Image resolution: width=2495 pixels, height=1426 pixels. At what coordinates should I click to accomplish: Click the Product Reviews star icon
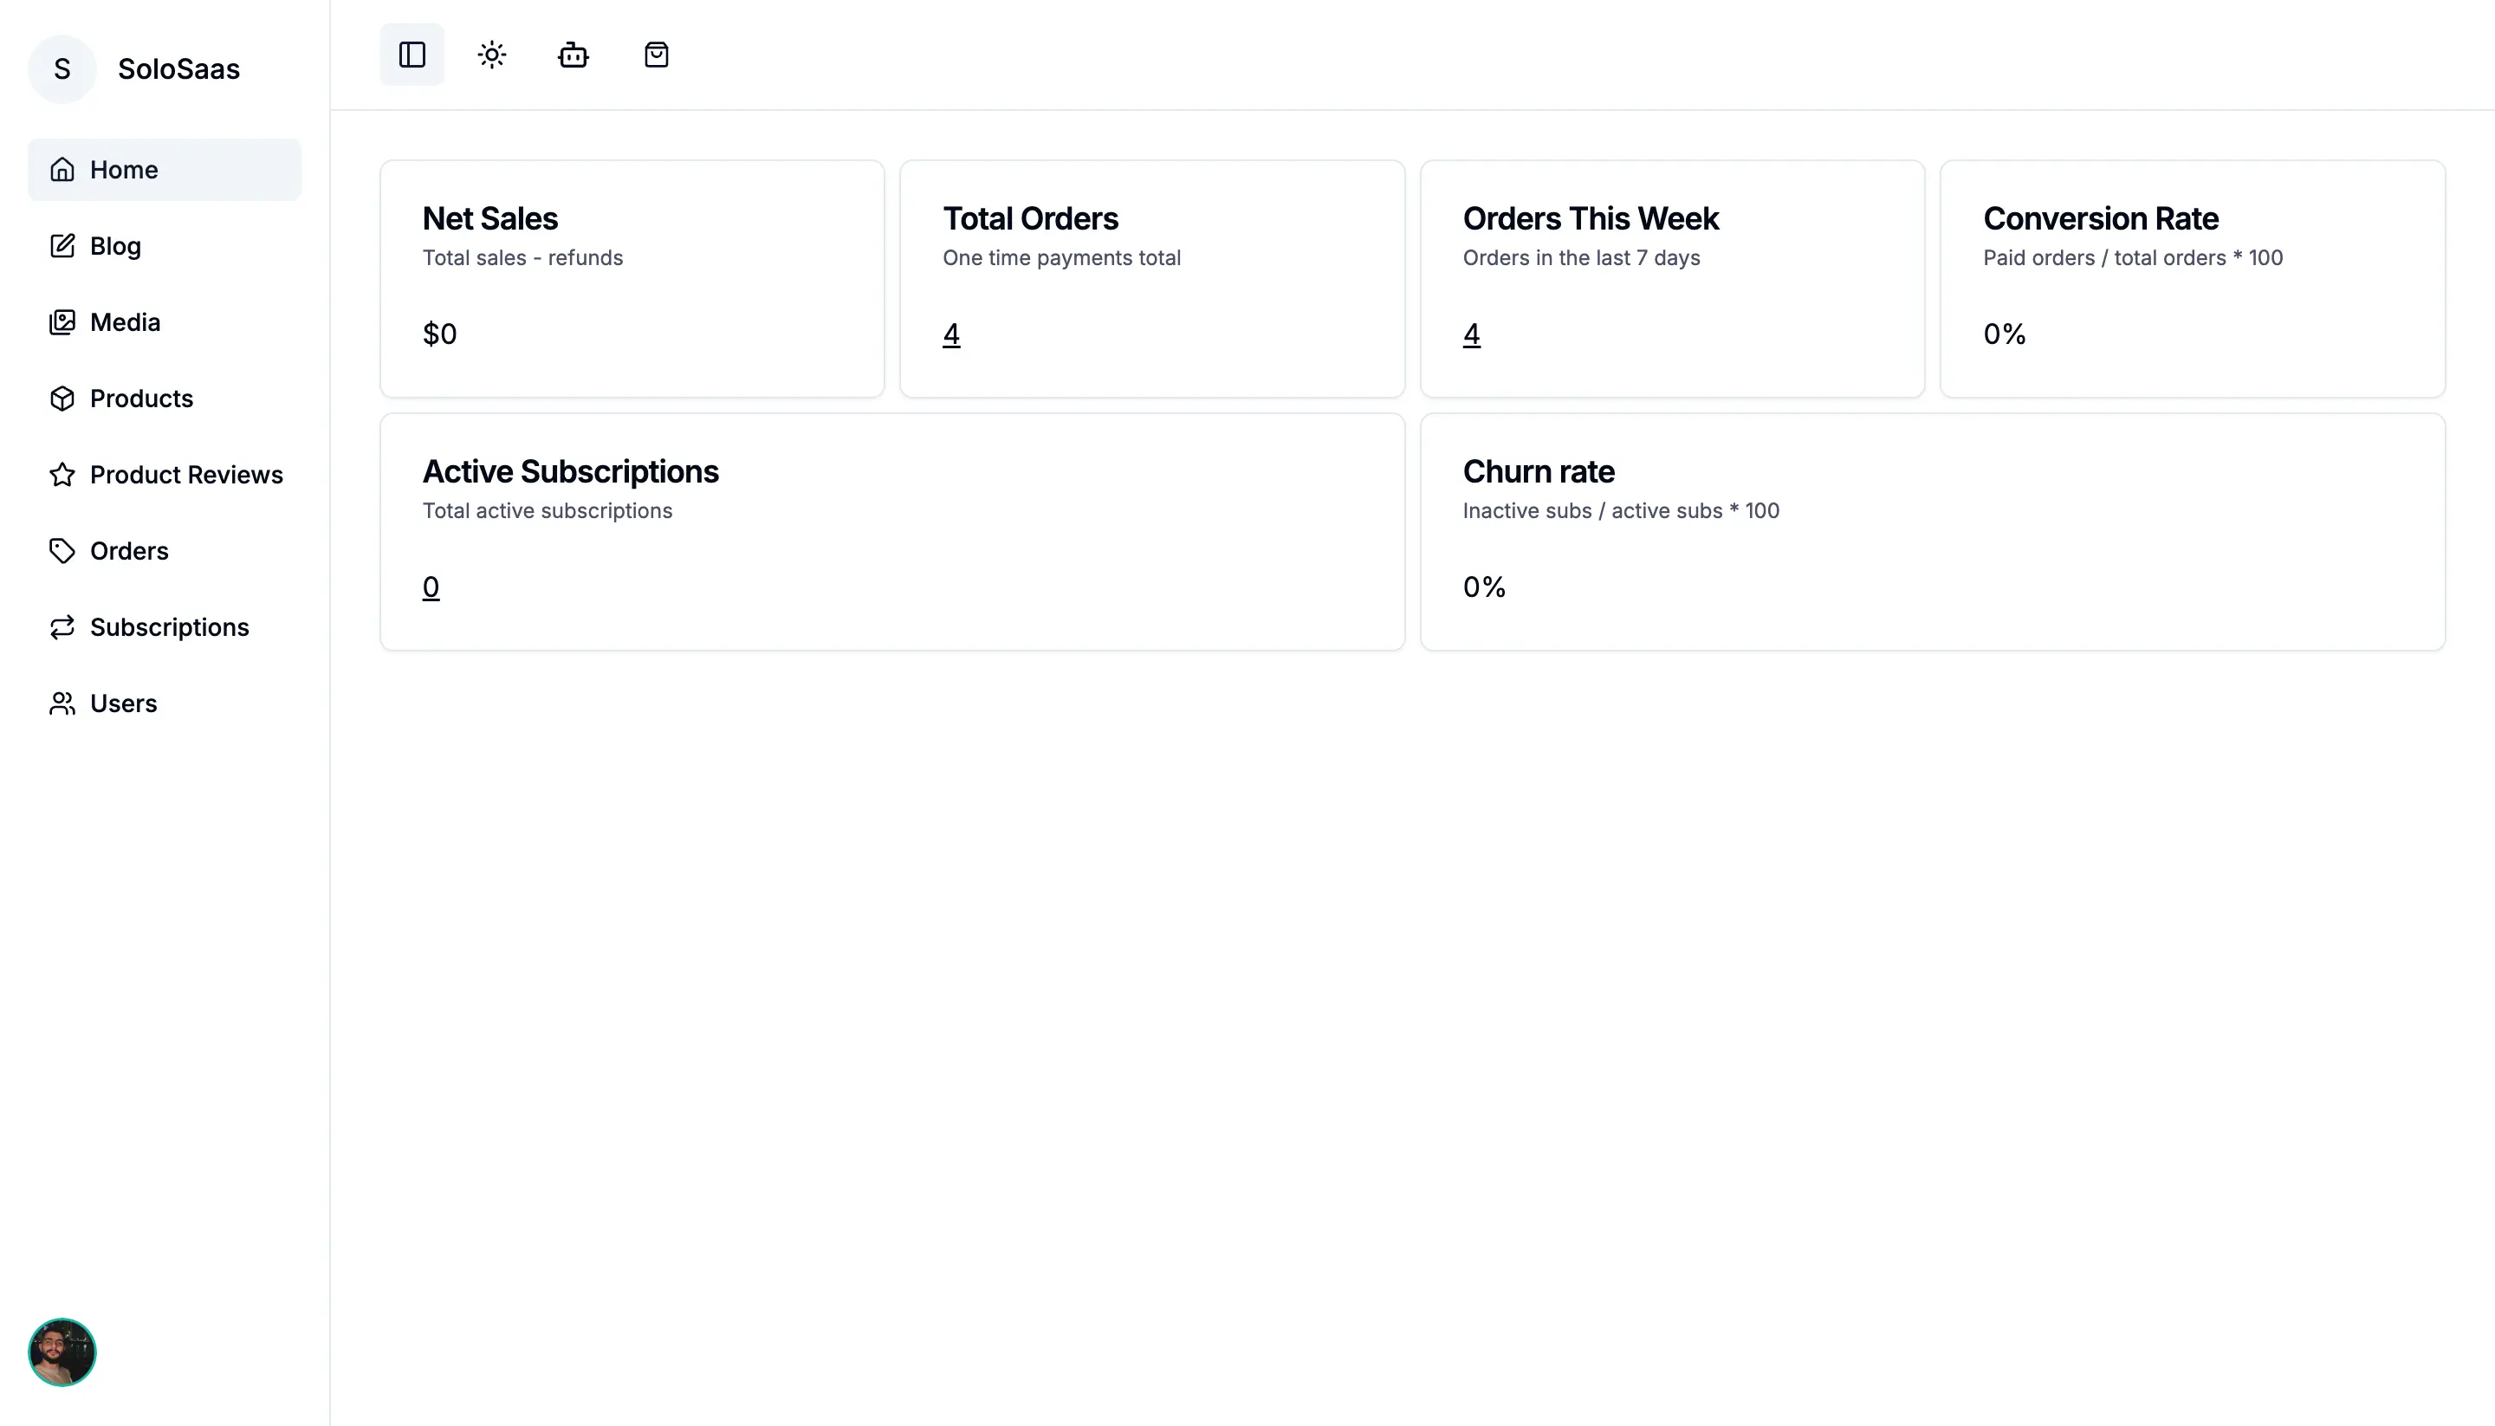[62, 475]
